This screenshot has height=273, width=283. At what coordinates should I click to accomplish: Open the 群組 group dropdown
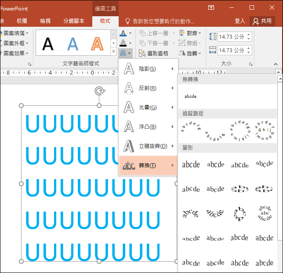[x=190, y=43]
